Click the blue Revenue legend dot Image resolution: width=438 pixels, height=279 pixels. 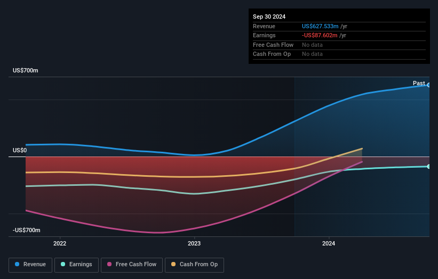coord(17,264)
